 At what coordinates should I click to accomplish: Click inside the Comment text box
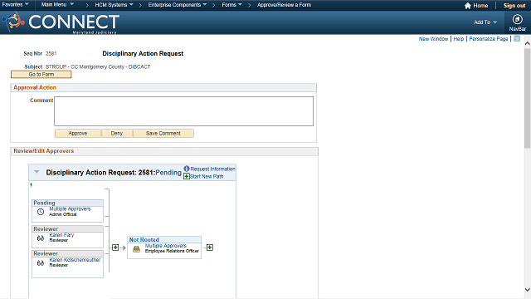tap(183, 111)
